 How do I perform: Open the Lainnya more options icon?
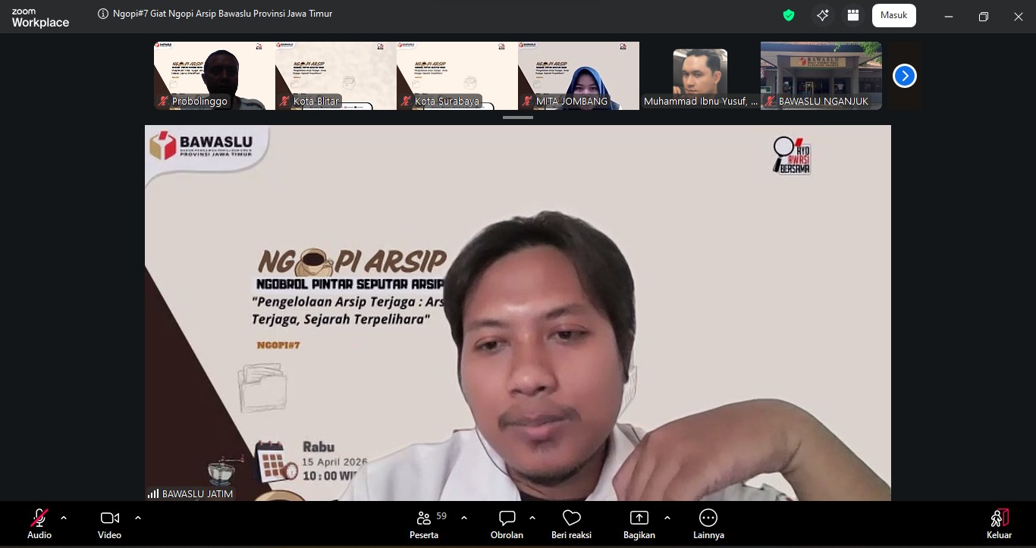click(708, 518)
